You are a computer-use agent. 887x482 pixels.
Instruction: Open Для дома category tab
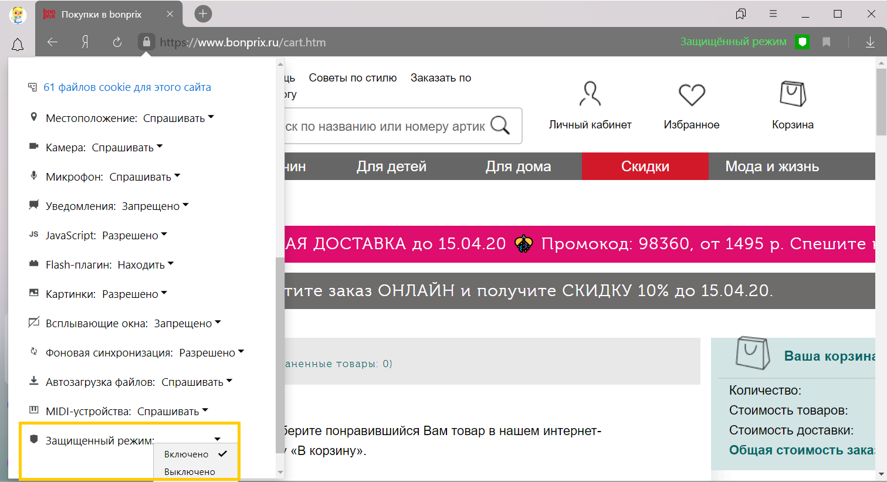(x=518, y=167)
